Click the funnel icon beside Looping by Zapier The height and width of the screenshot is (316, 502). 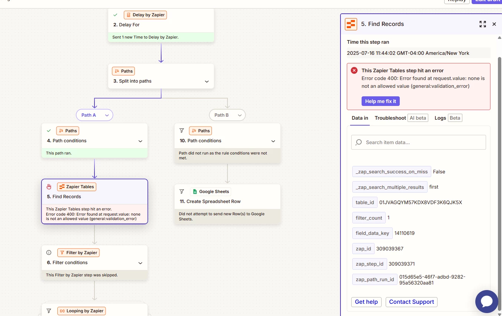49,311
